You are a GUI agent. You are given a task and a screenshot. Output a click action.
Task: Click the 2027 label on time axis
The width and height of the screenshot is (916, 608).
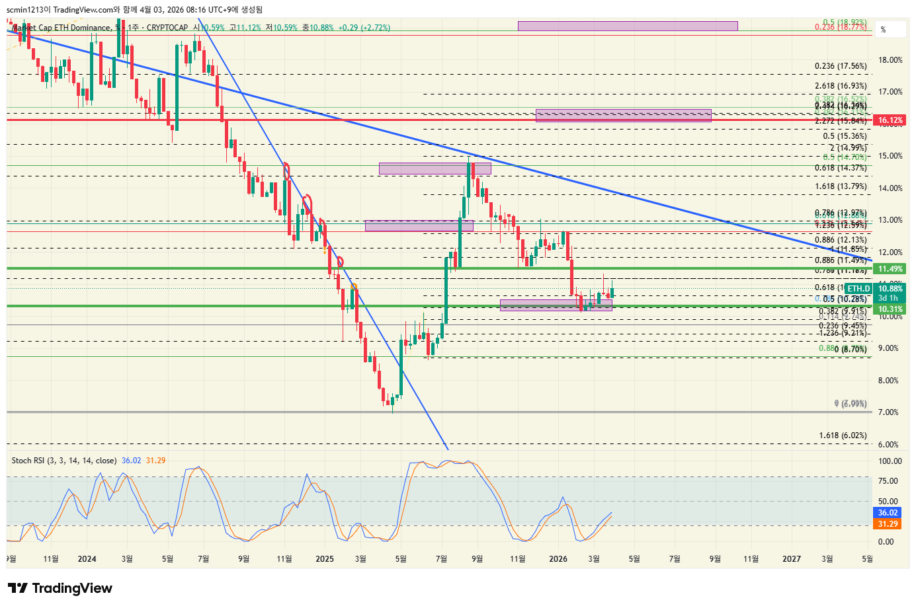point(792,559)
